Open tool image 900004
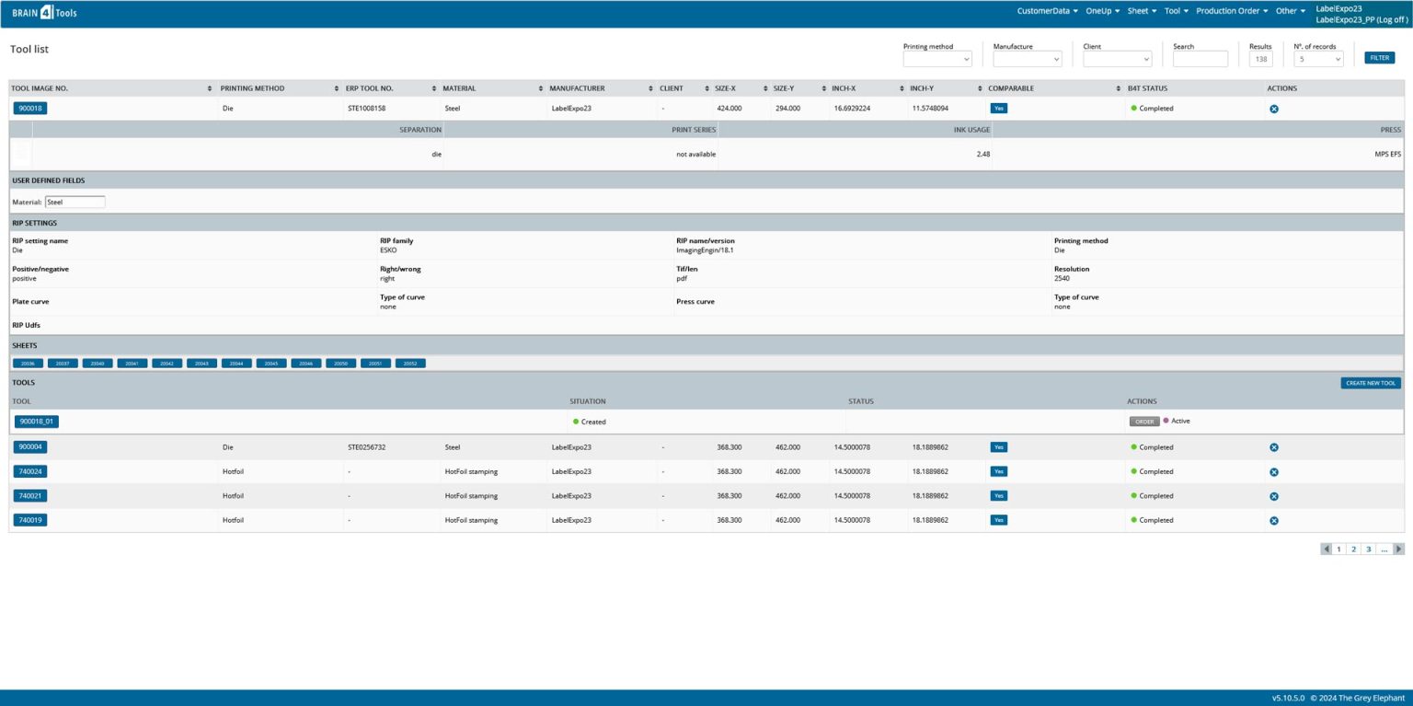The height and width of the screenshot is (706, 1413). tap(30, 447)
